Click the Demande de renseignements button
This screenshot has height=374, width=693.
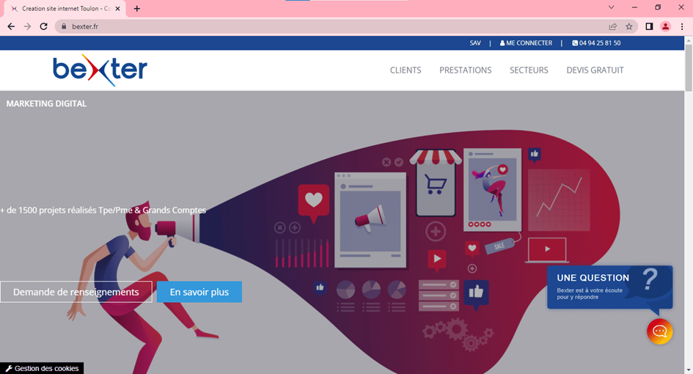point(76,292)
